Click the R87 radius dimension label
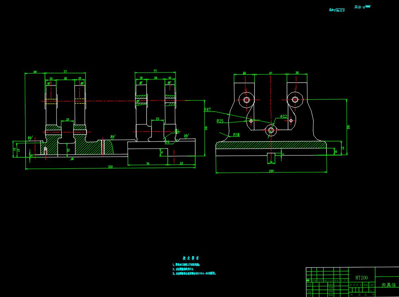This screenshot has width=399, height=297. (x=207, y=110)
